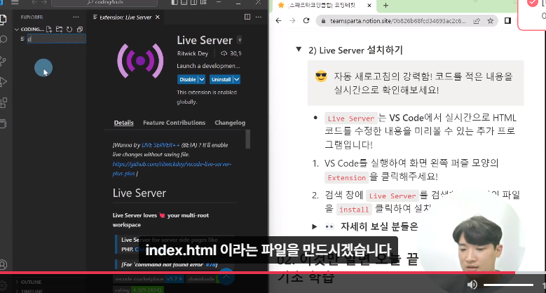Switch to the Details tab

(123, 123)
